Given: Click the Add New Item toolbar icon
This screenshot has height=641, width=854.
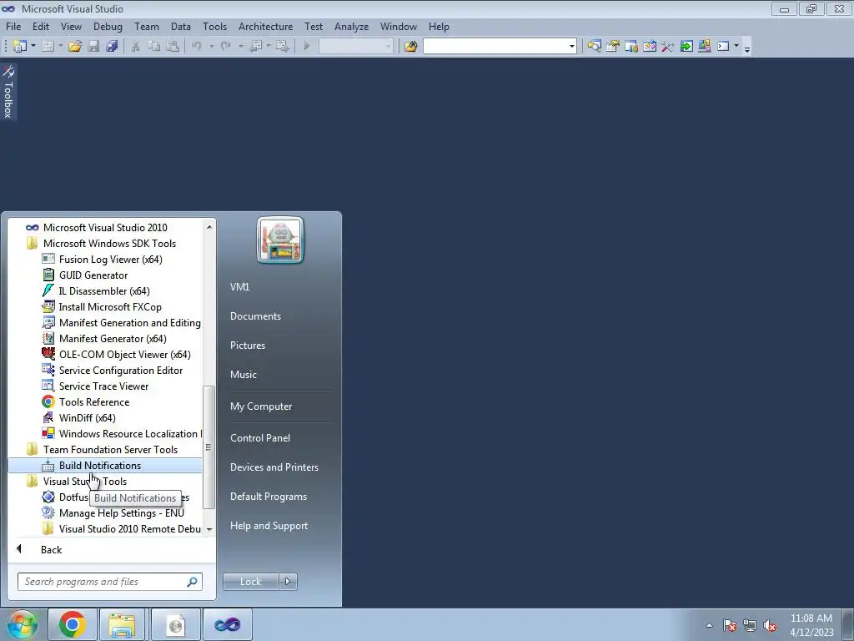Looking at the screenshot, I should coord(48,47).
